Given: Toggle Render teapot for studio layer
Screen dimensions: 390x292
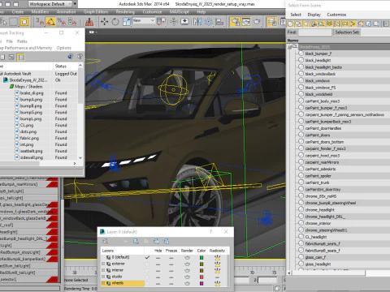Looking at the screenshot, I should pyautogui.click(x=187, y=277).
